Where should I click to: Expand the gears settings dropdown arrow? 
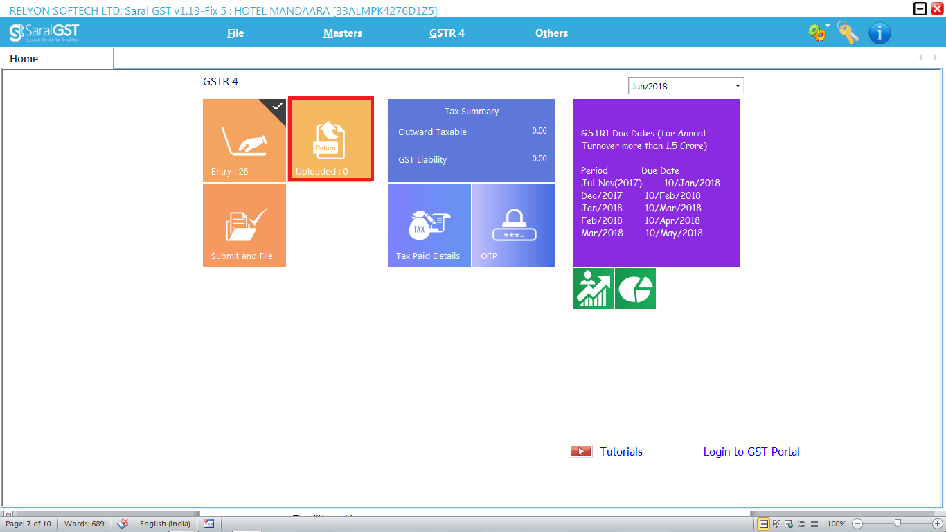tap(828, 27)
